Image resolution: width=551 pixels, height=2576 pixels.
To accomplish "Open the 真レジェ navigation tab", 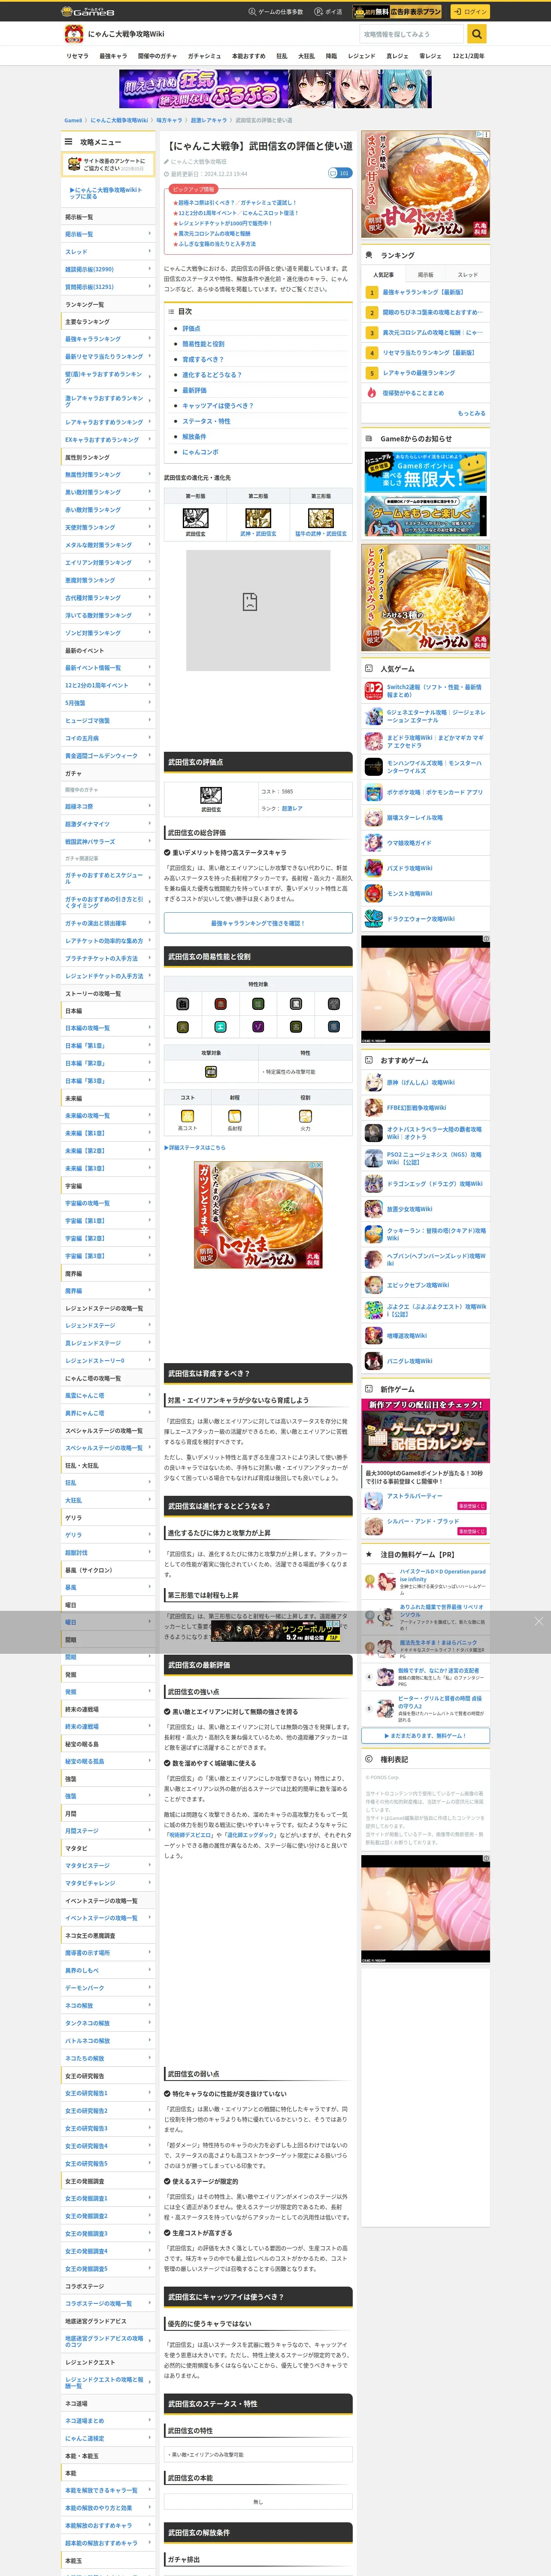I will point(397,56).
